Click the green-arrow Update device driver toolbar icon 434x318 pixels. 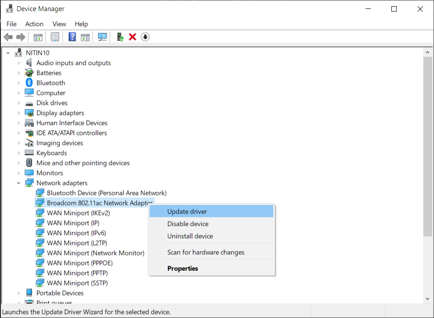pos(120,37)
